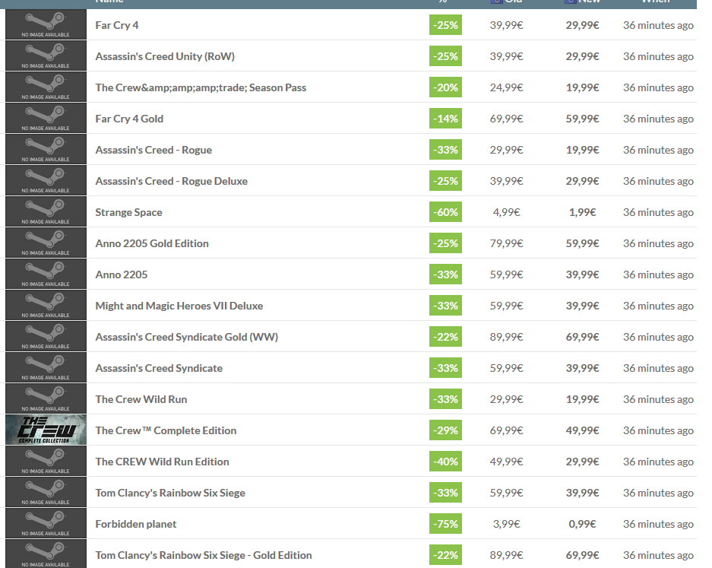This screenshot has height=568, width=712.
Task: Open the Far Cry 4 game link
Action: pyautogui.click(x=117, y=25)
